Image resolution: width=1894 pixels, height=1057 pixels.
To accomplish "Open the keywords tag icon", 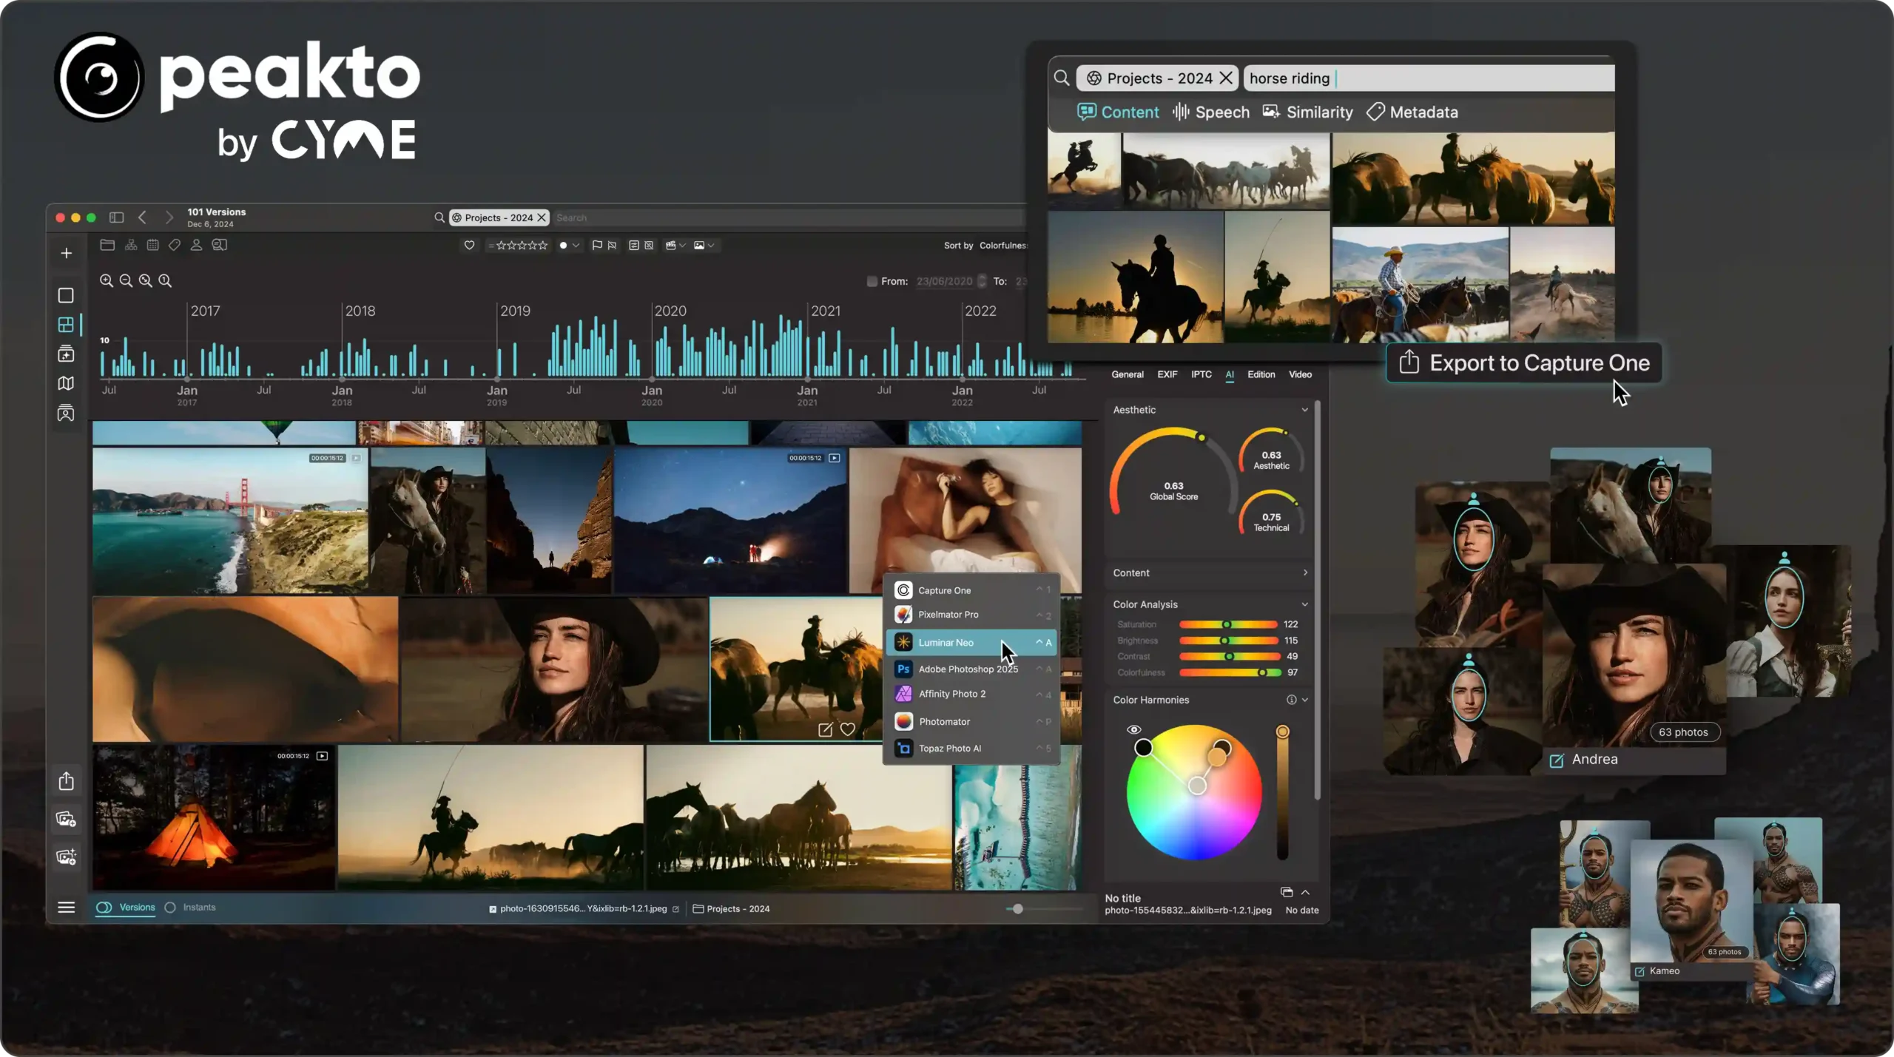I will (x=175, y=245).
